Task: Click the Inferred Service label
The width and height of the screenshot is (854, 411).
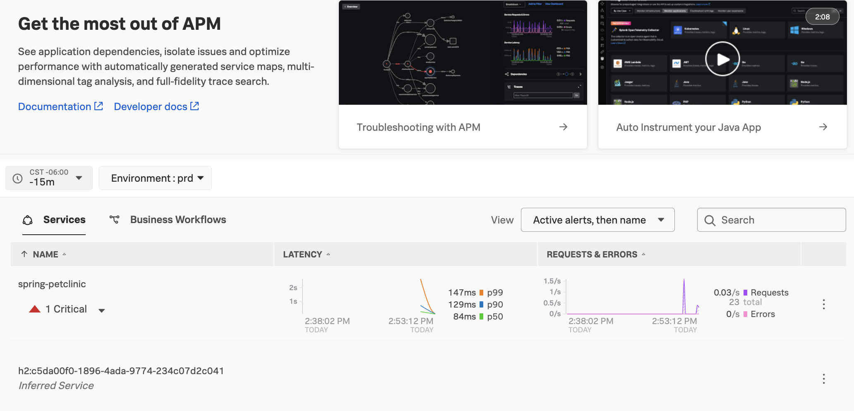Action: [x=56, y=386]
